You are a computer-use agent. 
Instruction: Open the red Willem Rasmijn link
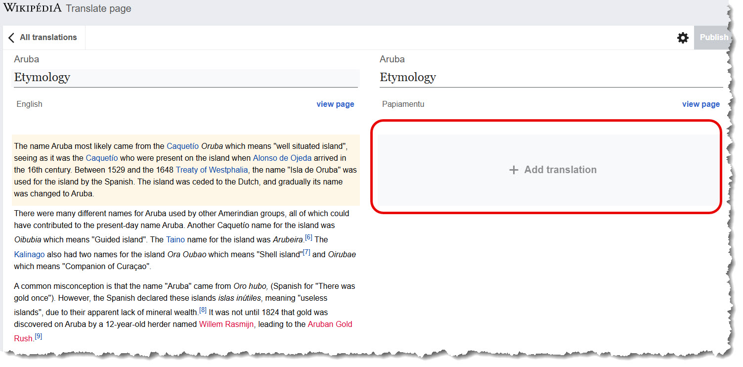226,324
